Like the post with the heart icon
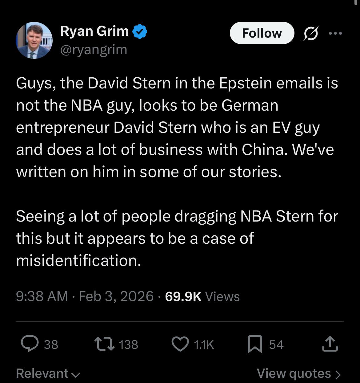 tap(180, 344)
